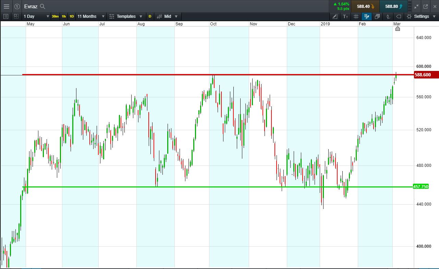Click the green support line at 457.750
This screenshot has height=269, width=439.
[x=218, y=187]
